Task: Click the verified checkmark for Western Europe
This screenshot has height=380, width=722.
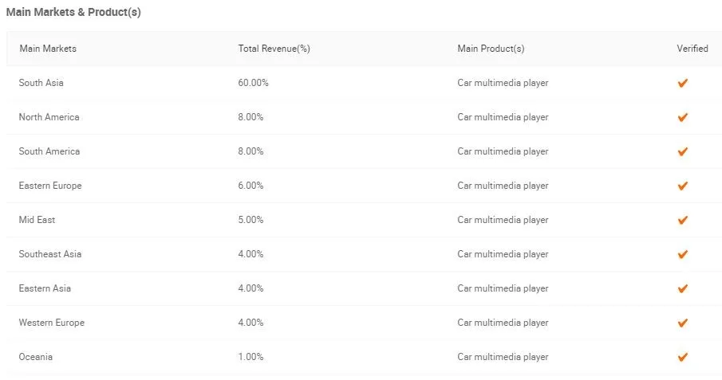Action: (682, 323)
